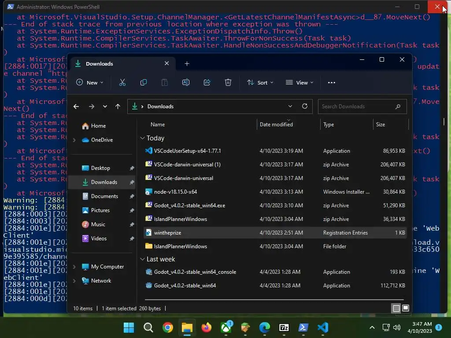The height and width of the screenshot is (338, 451).
Task: Open taskbar Search
Action: [x=148, y=327]
